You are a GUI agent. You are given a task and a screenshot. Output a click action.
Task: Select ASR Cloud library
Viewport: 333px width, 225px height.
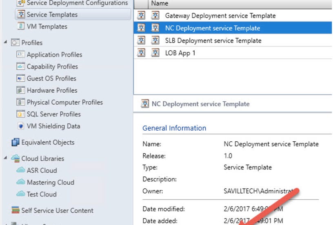(x=42, y=170)
